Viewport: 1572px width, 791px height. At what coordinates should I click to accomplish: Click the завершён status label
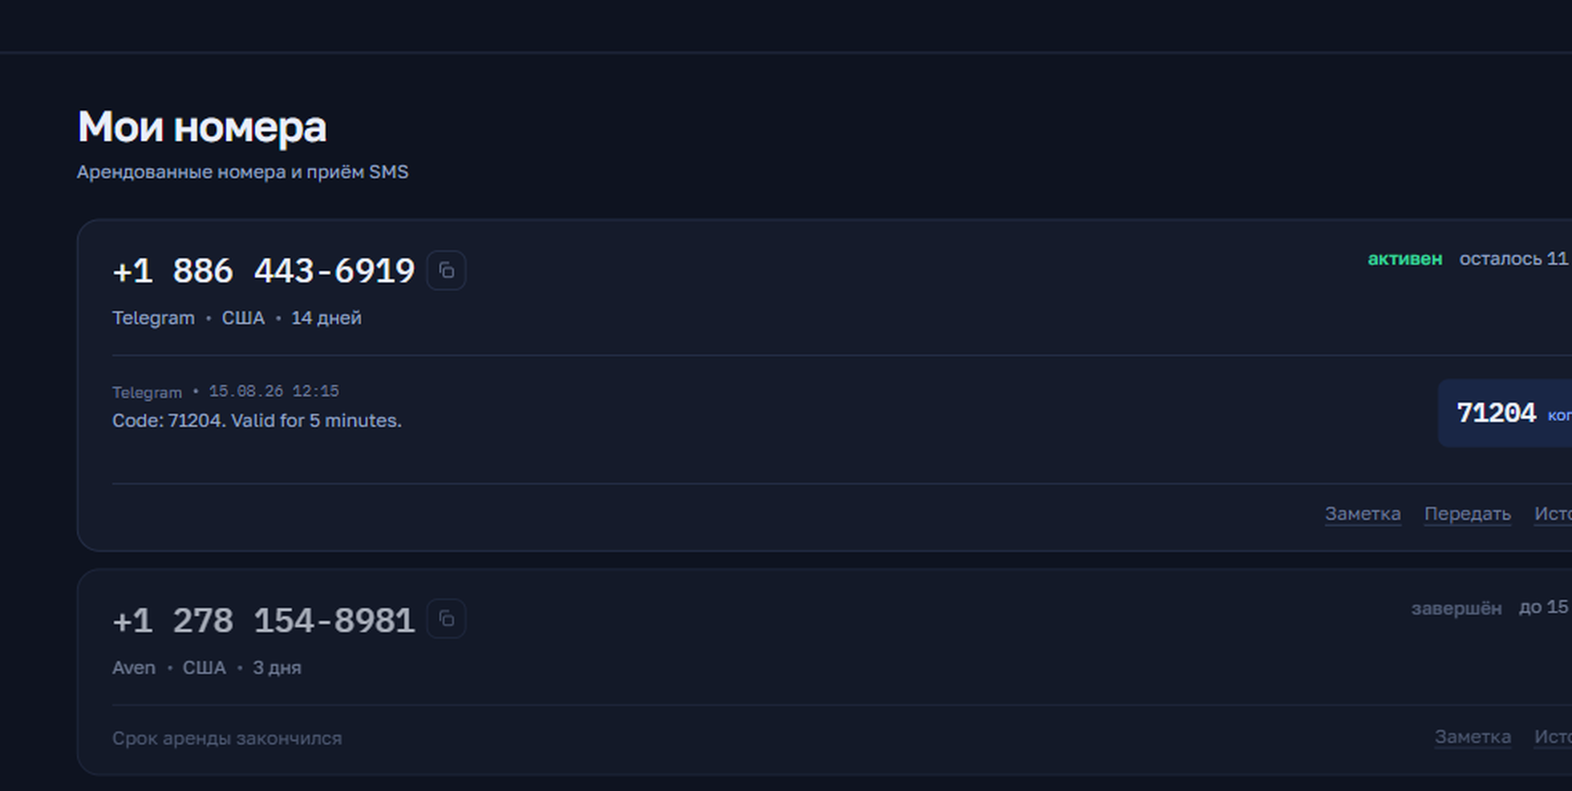(x=1457, y=608)
